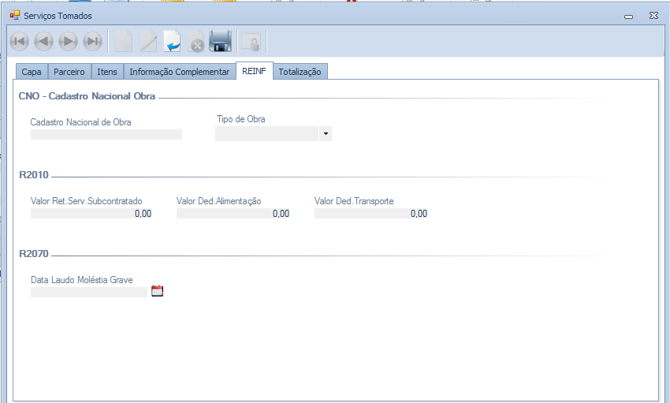Close the Serviços Tomados window
Screen dimensions: 670x403
(653, 16)
